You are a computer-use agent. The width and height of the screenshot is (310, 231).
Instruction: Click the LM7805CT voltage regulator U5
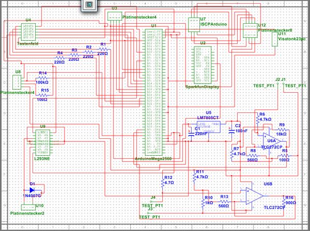click(x=208, y=126)
